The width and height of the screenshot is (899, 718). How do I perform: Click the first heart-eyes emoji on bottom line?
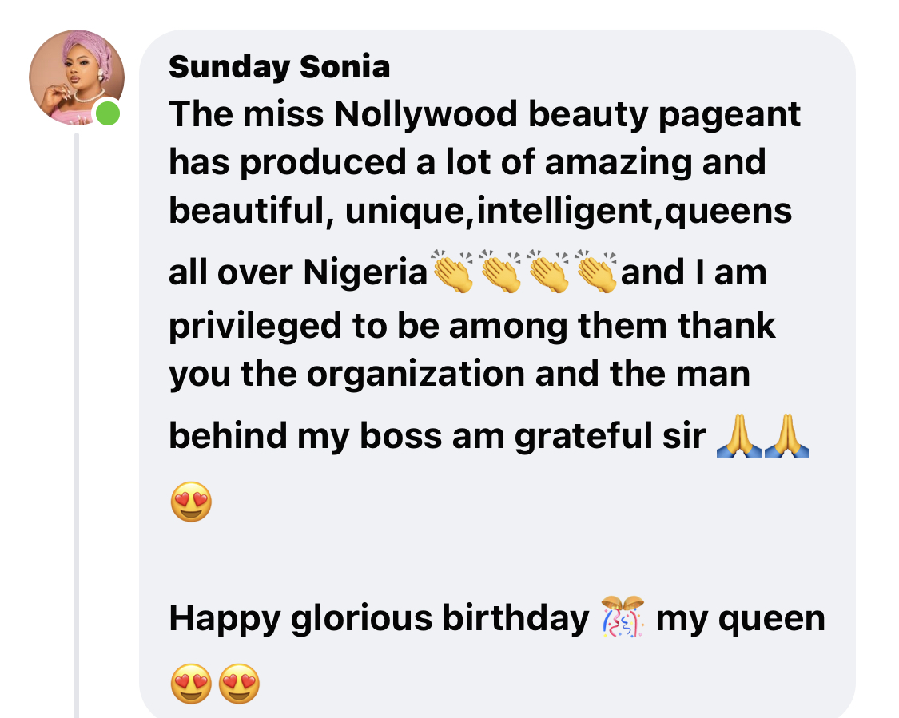pyautogui.click(x=191, y=684)
